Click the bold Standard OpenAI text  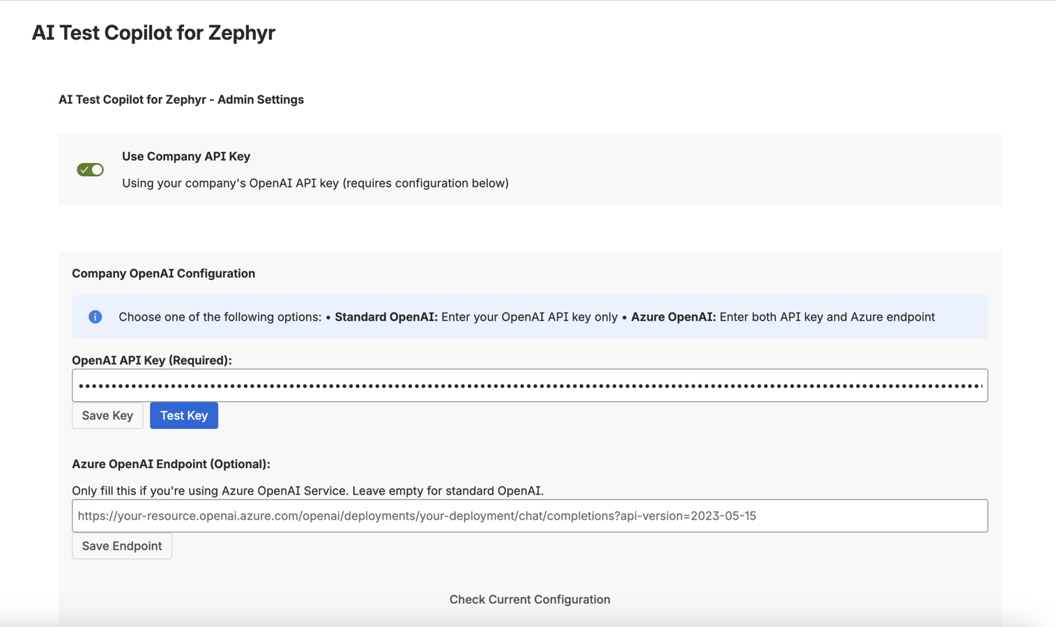tap(386, 317)
